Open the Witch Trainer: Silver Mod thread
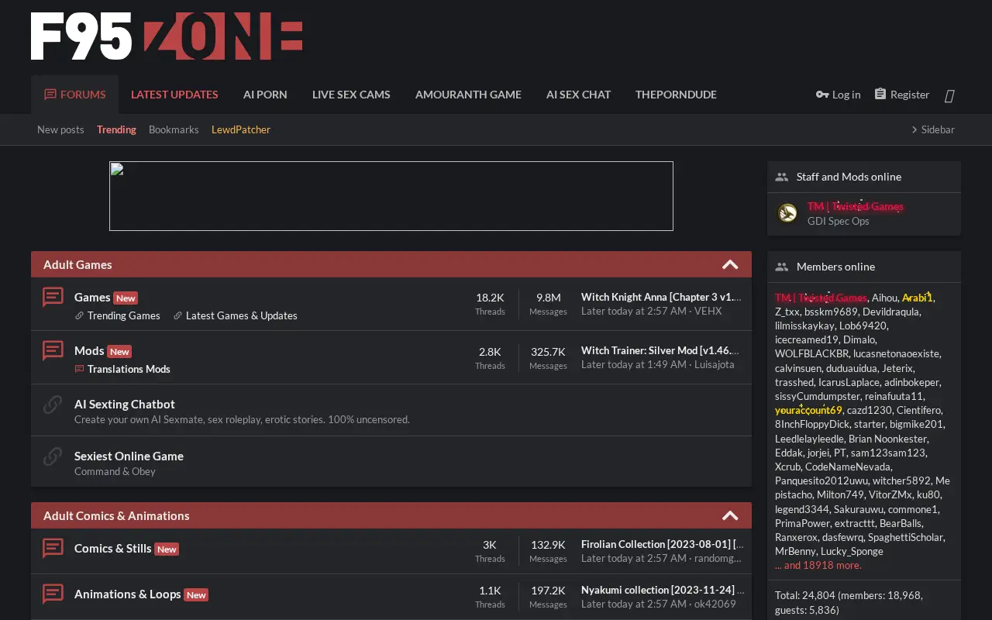The height and width of the screenshot is (620, 992). point(661,350)
